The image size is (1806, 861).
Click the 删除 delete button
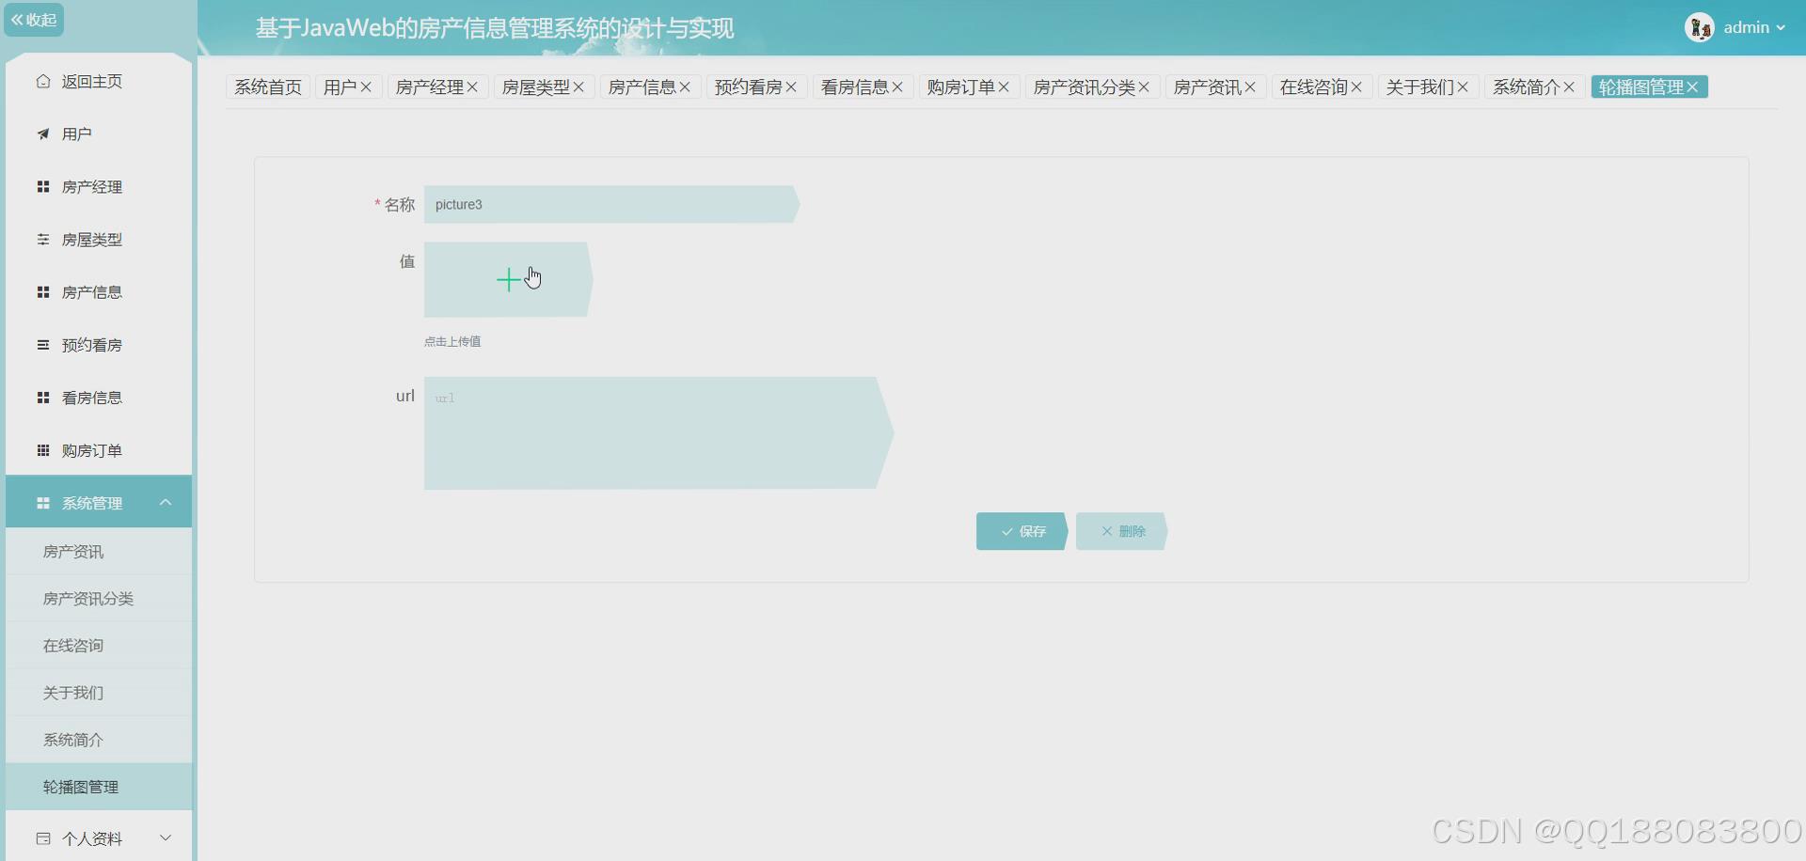click(1121, 531)
